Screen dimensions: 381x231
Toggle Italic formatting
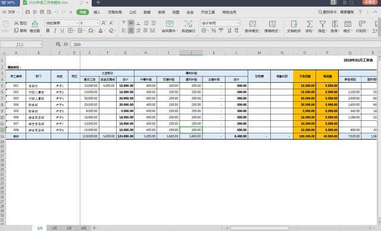[x=55, y=30]
